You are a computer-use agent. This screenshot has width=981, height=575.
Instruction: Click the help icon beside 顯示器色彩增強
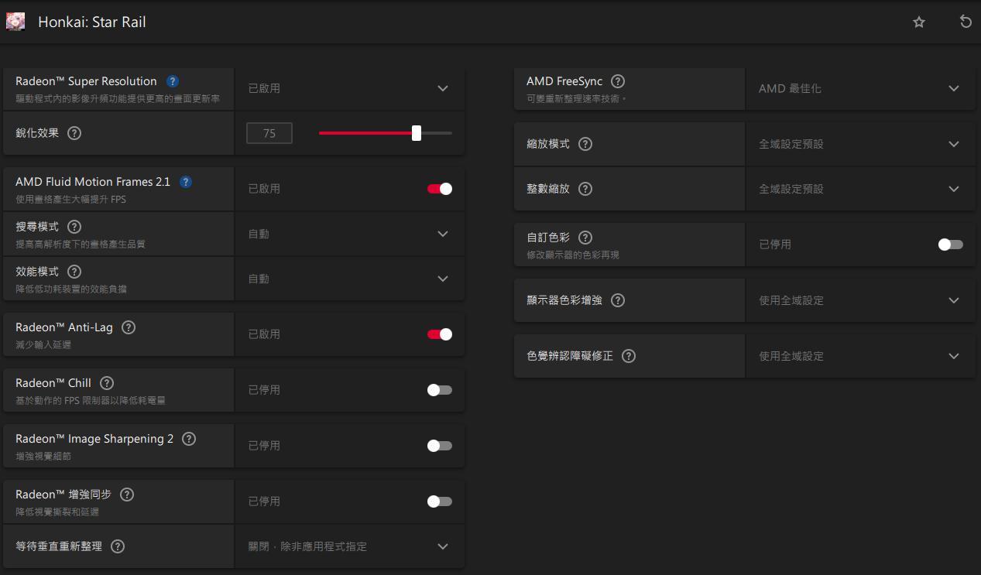(x=618, y=300)
